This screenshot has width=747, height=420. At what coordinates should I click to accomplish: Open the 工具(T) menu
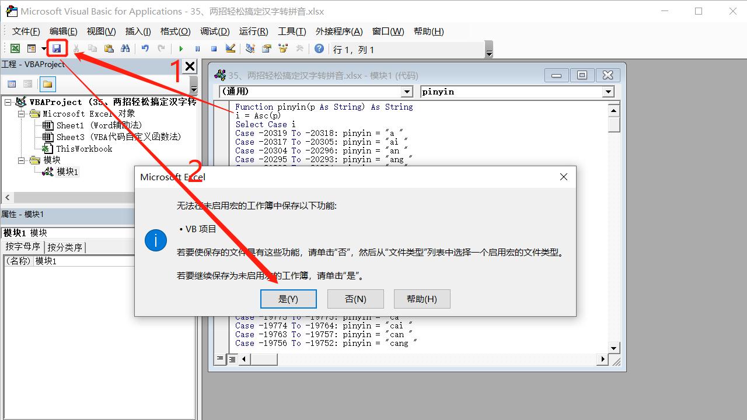point(292,32)
